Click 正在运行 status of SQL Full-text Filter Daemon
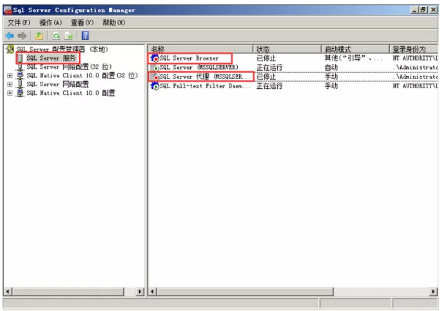This screenshot has width=446, height=311. 269,86
